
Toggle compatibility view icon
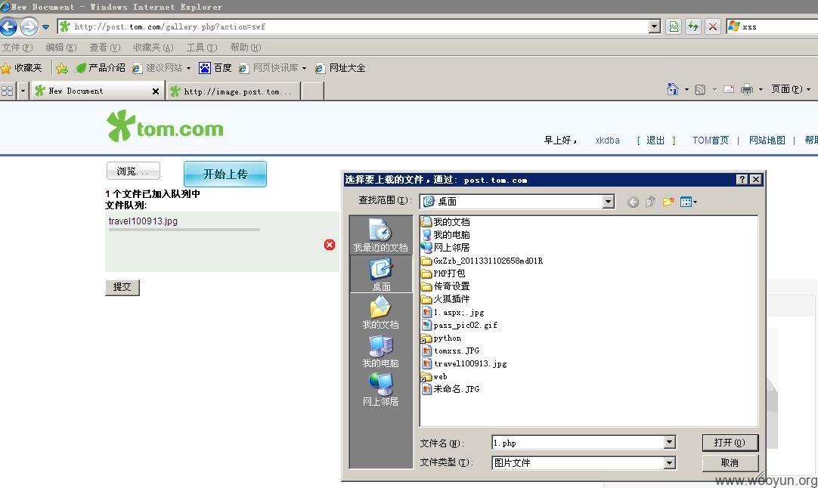674,26
